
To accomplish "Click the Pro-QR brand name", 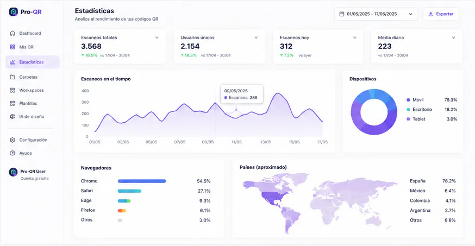I will coord(31,12).
